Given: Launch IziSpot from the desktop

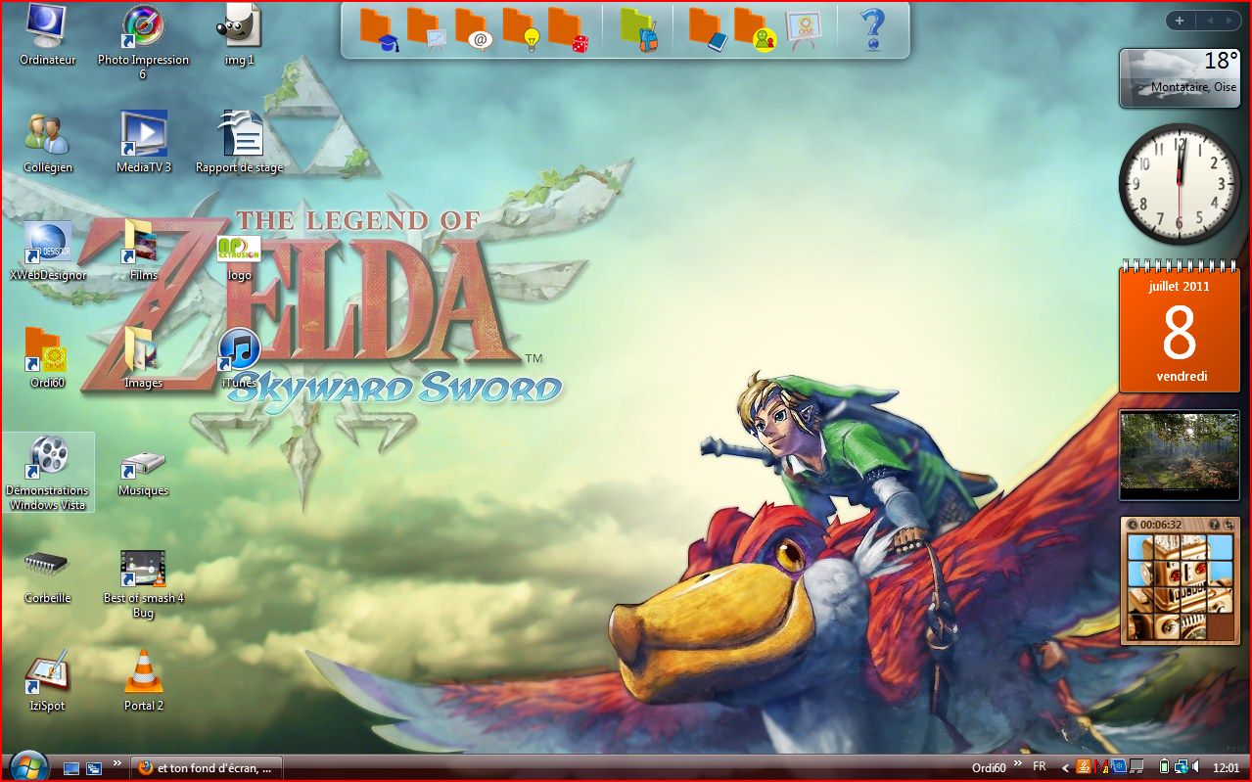Looking at the screenshot, I should pos(47,679).
